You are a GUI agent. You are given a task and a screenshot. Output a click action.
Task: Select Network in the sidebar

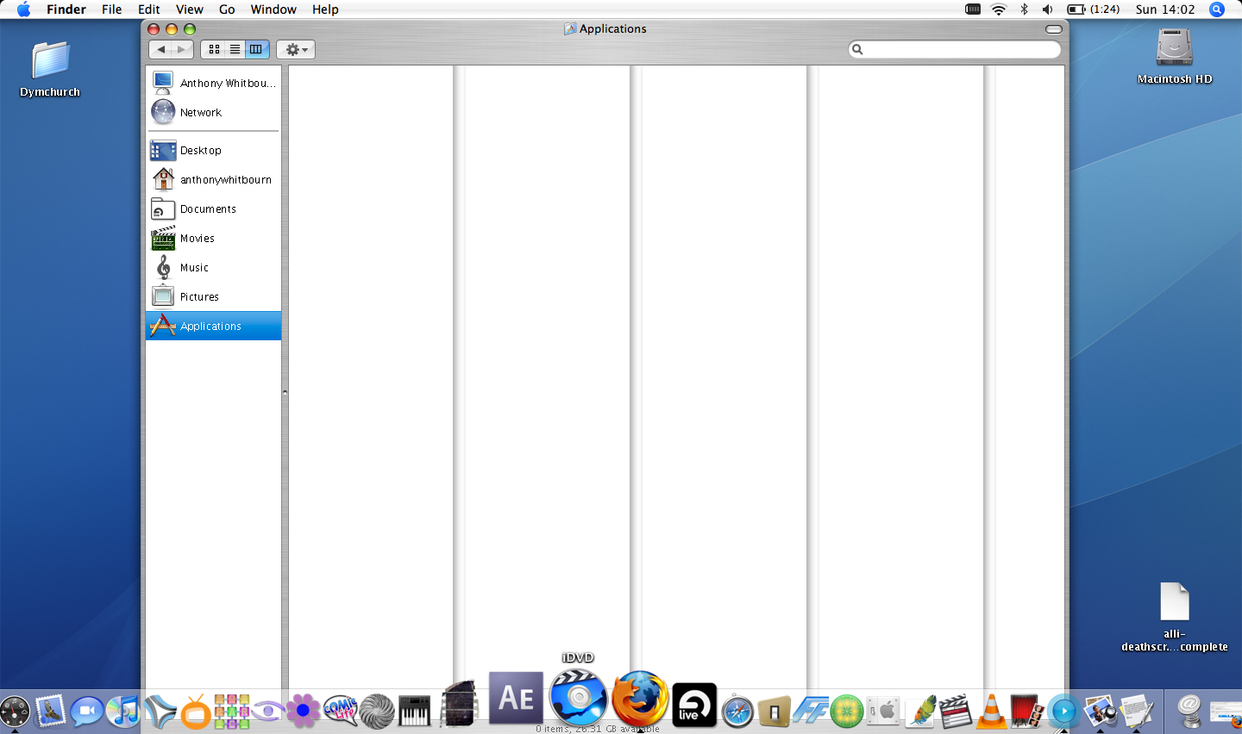click(214, 112)
